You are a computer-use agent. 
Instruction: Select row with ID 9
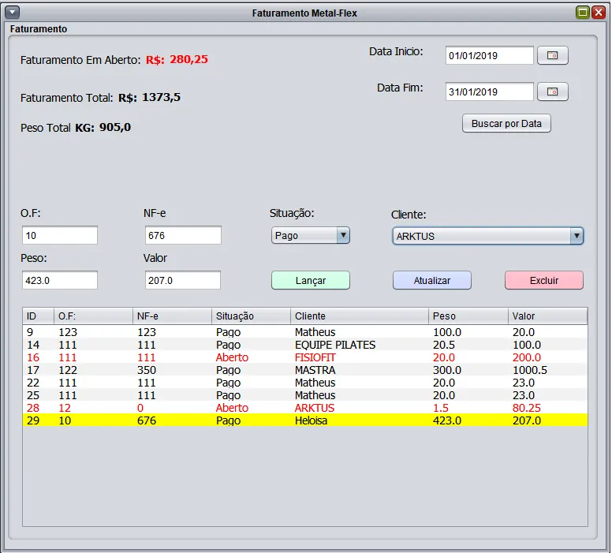coord(305,332)
